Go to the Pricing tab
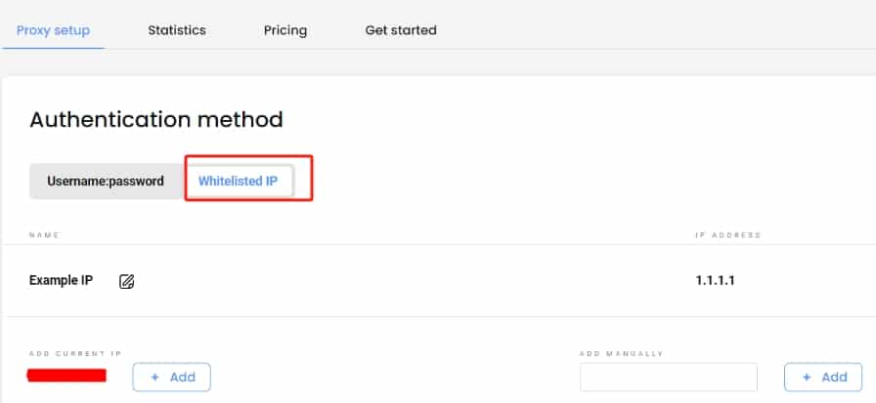The height and width of the screenshot is (403, 876). 285,30
